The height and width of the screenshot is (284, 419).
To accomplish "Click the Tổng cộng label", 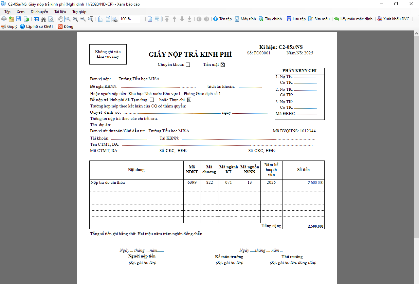I will [x=271, y=226].
